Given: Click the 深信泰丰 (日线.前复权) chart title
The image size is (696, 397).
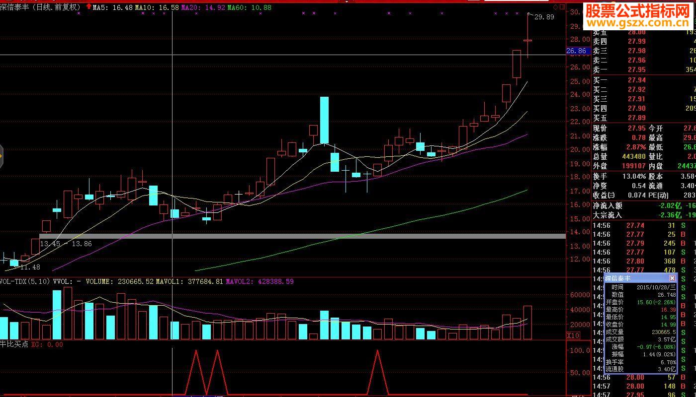Looking at the screenshot, I should coord(41,7).
